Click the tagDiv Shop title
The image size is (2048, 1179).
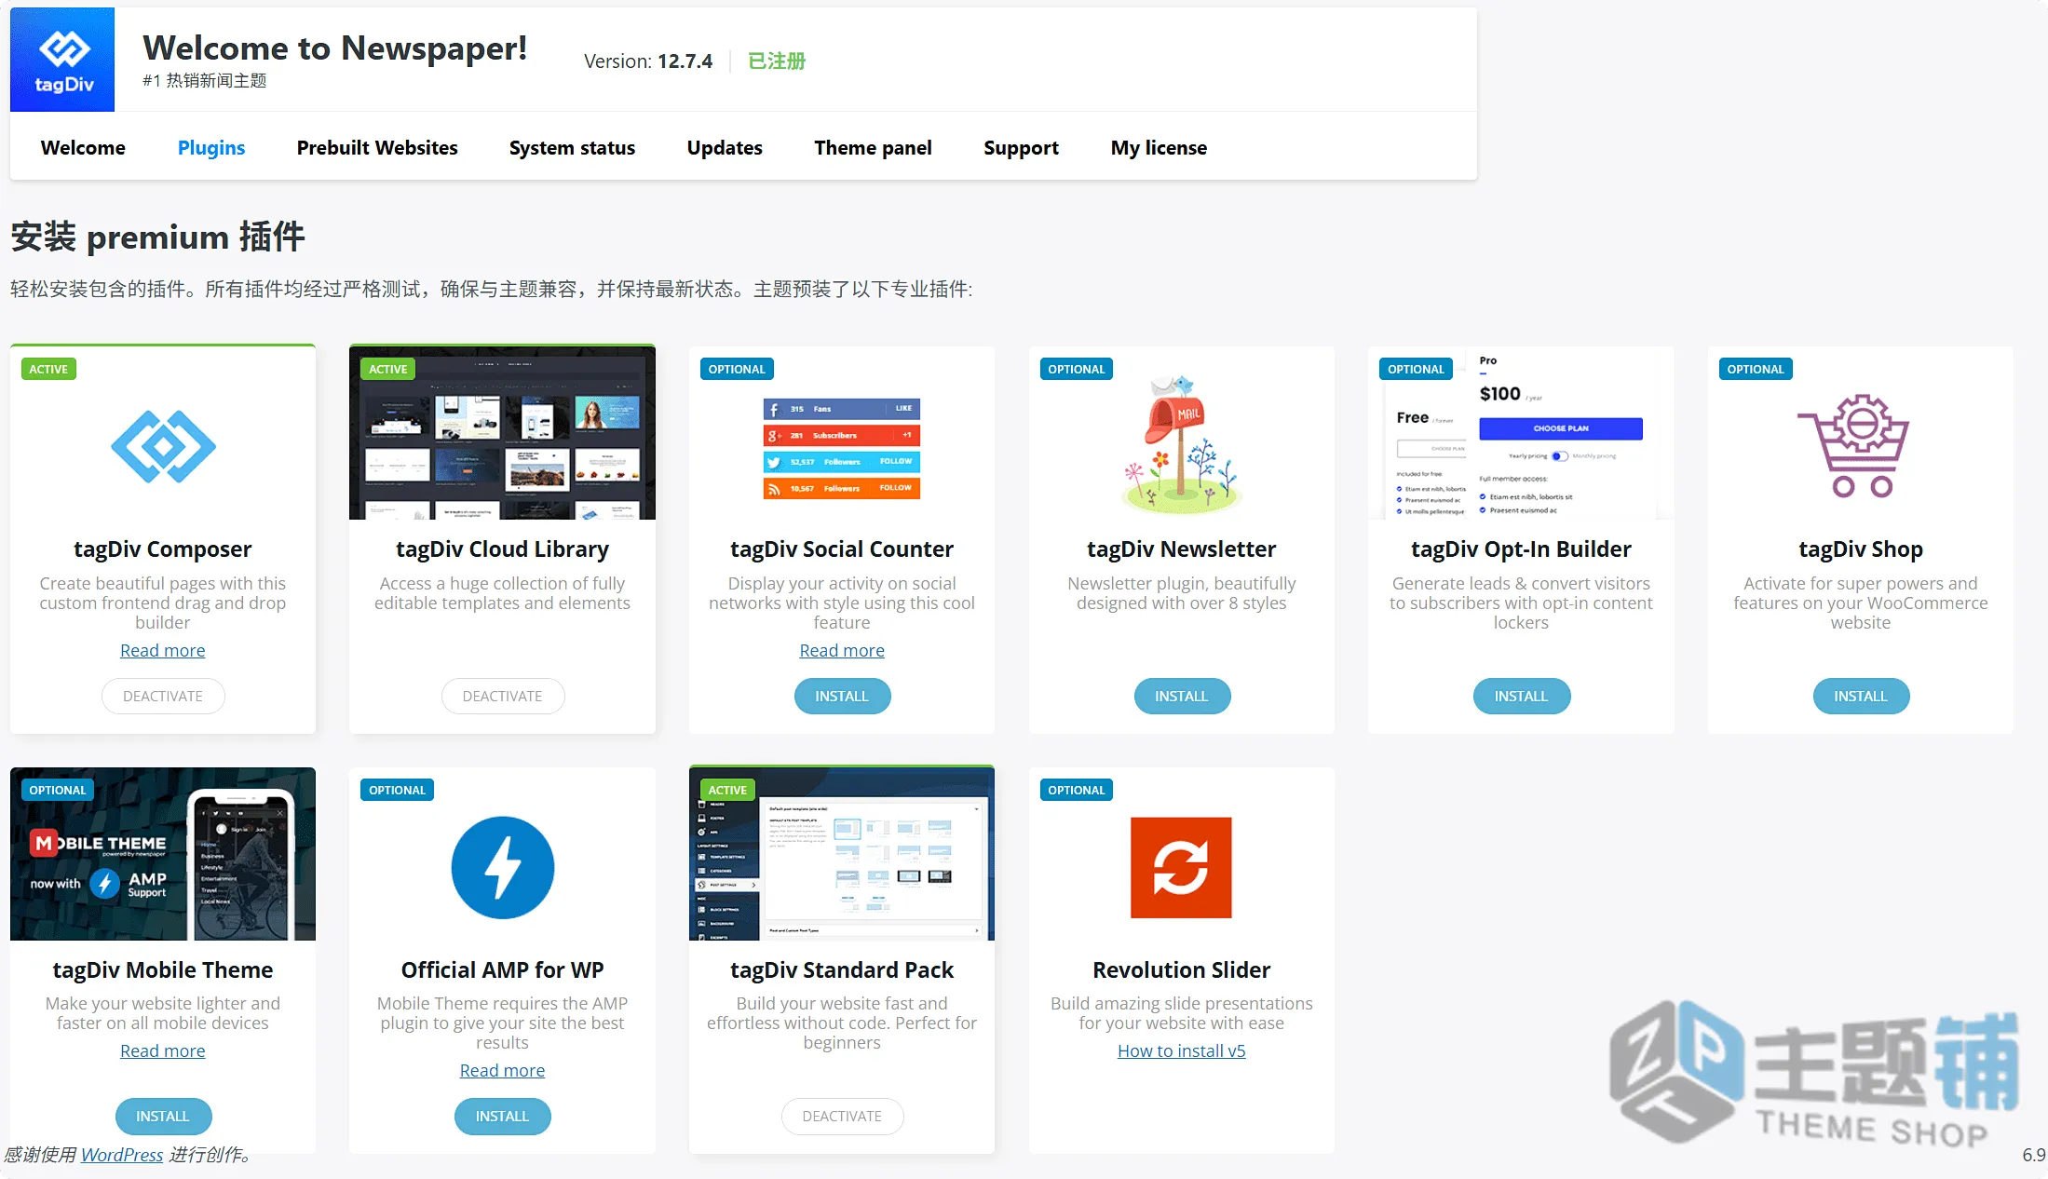click(1860, 549)
